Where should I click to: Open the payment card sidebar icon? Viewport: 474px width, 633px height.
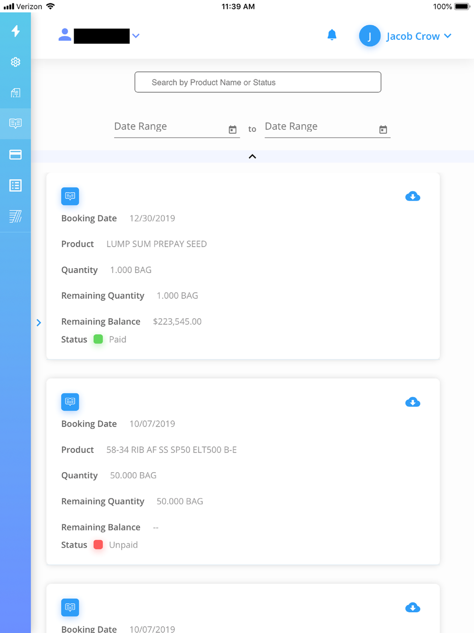pos(16,155)
